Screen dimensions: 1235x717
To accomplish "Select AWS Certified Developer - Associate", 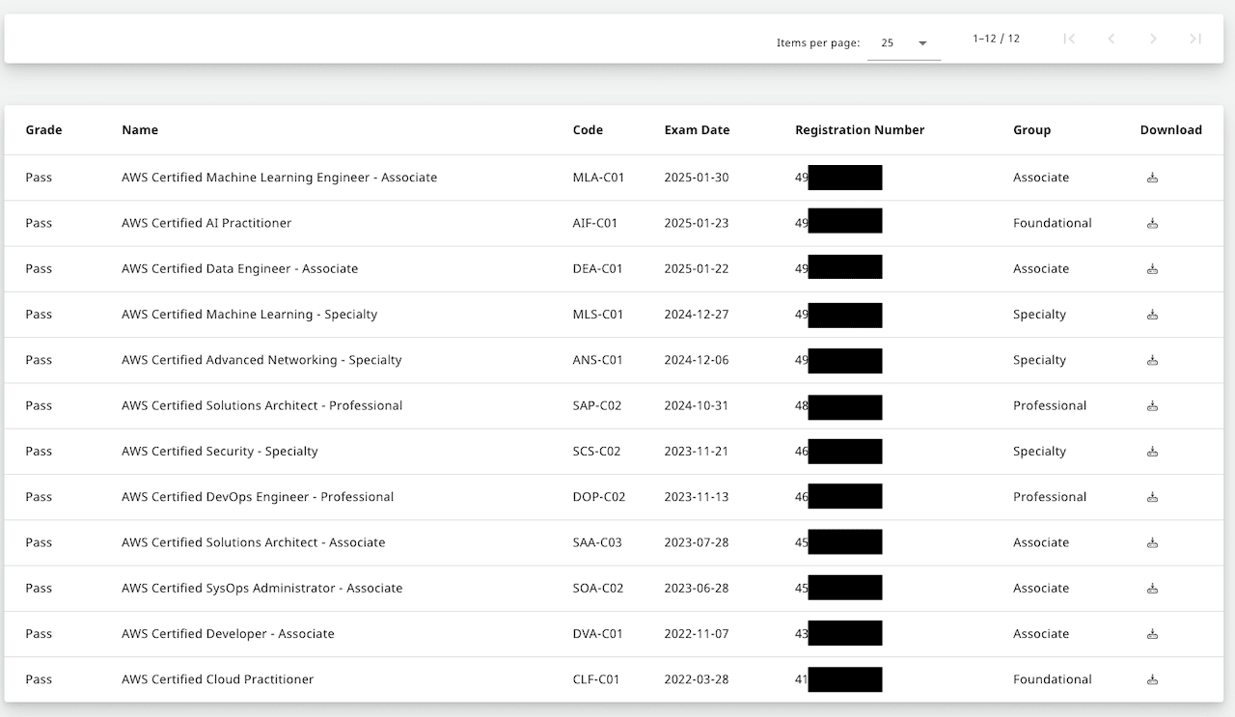I will (x=228, y=634).
